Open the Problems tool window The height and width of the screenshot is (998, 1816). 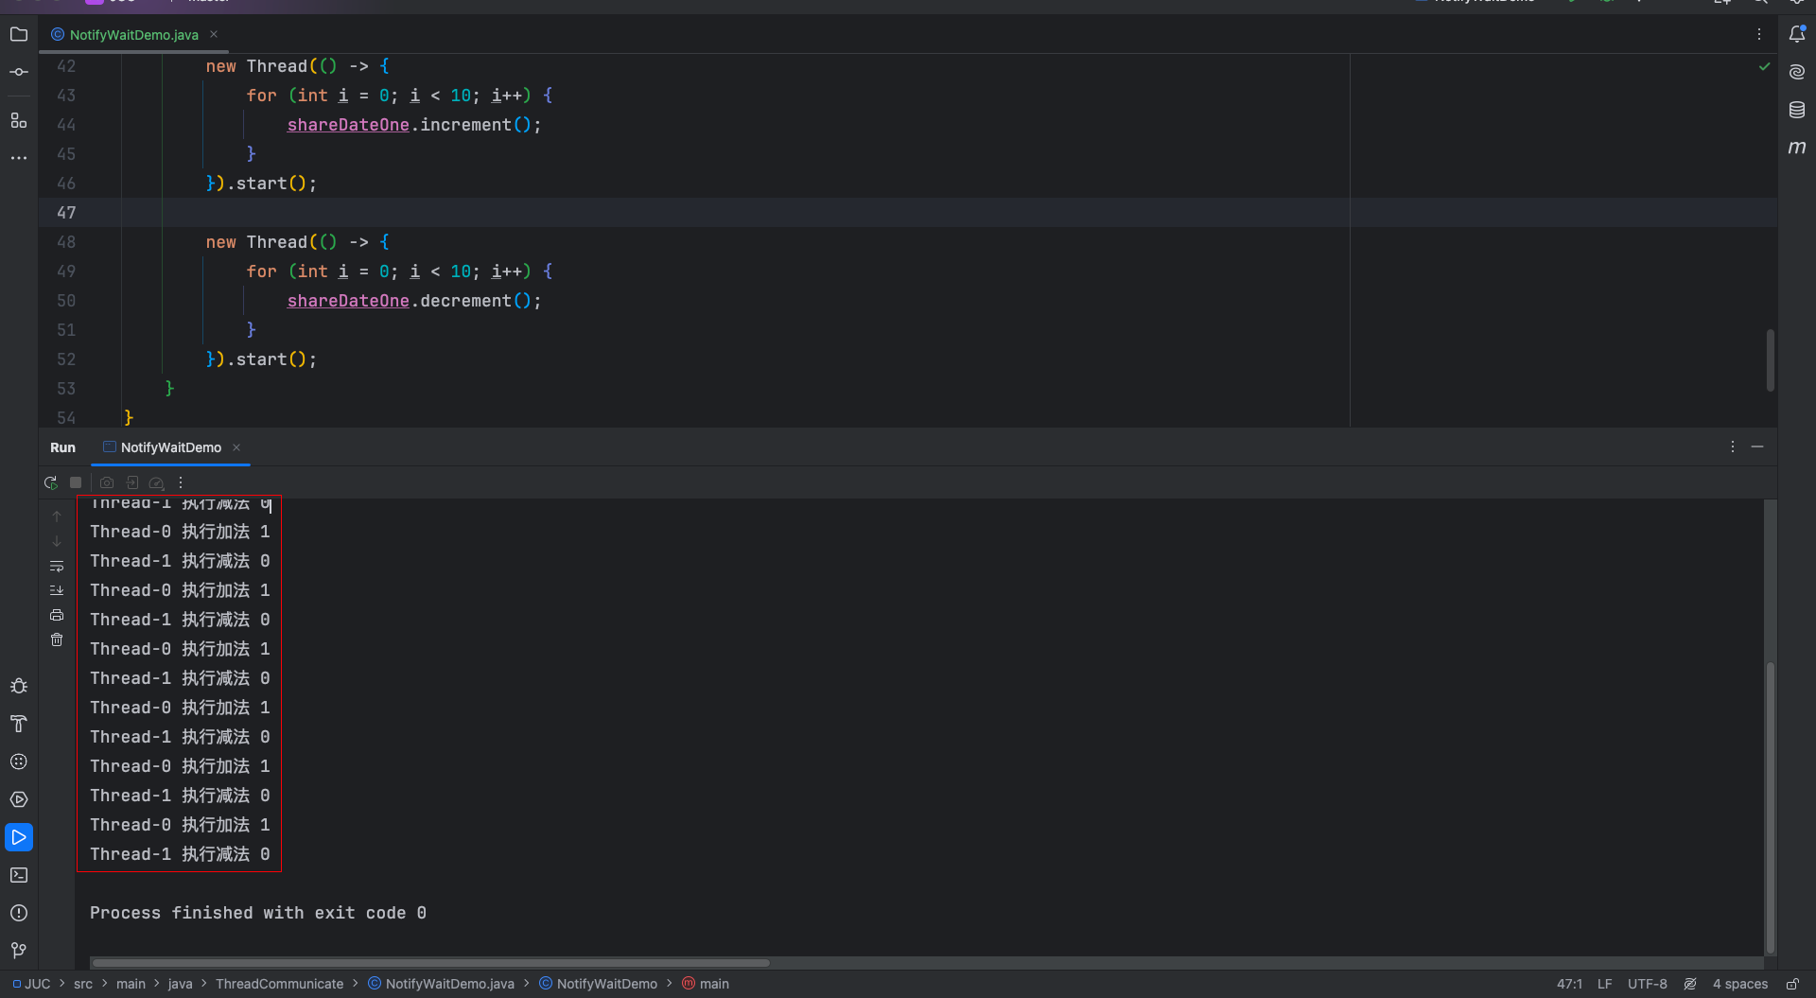pyautogui.click(x=19, y=913)
